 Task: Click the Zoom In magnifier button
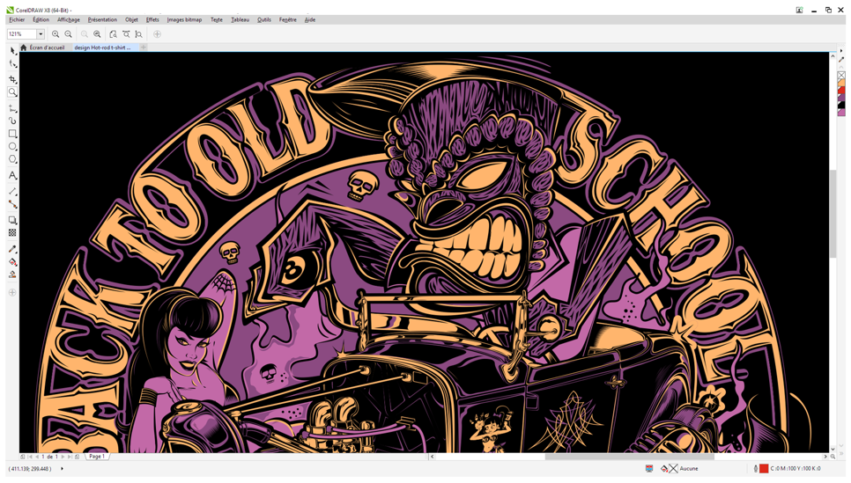click(x=55, y=34)
